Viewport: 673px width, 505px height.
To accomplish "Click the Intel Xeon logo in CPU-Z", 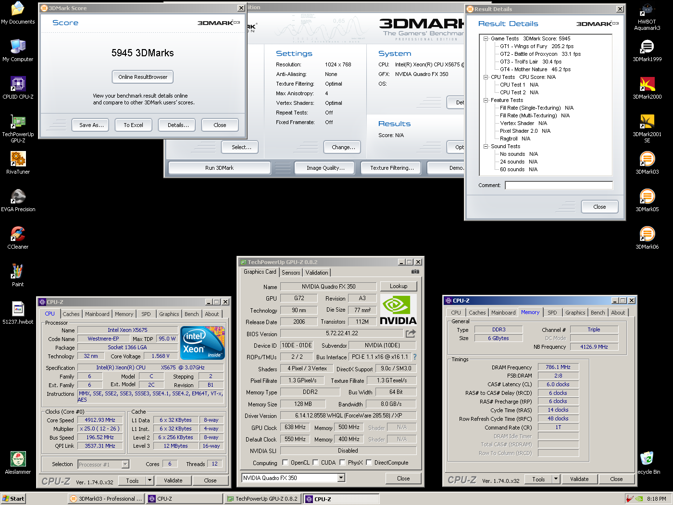I will click(x=203, y=343).
